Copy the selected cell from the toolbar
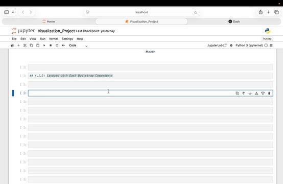The width and height of the screenshot is (283, 184). tap(31, 45)
